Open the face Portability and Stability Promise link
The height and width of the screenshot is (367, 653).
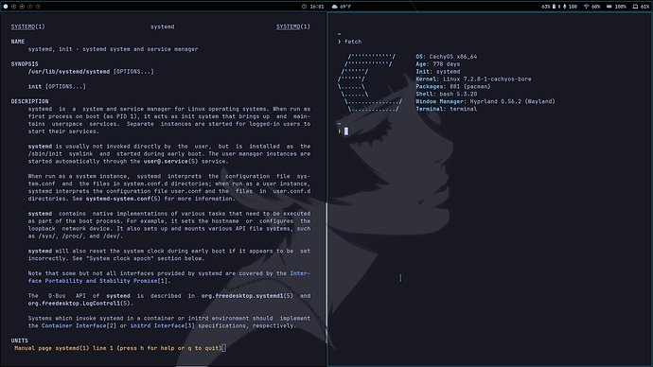[93, 281]
